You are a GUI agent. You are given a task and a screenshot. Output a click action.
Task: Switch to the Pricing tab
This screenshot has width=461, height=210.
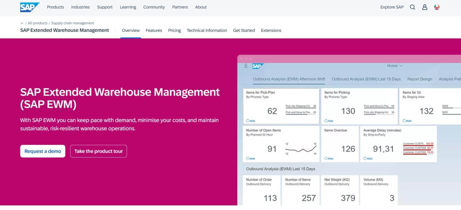pos(174,30)
